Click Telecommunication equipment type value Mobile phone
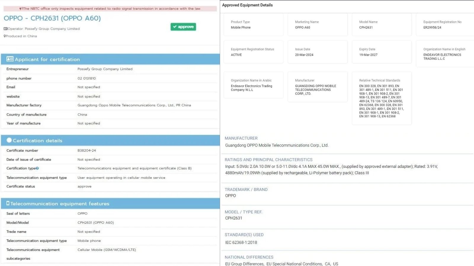This screenshot has width=474, height=266. click(89, 241)
